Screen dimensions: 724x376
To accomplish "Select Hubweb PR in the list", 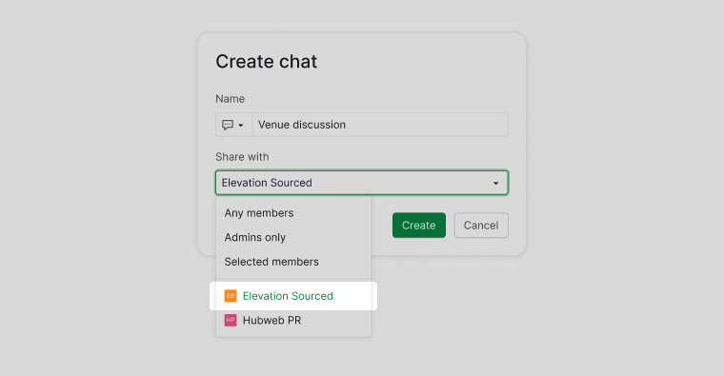I will pos(293,320).
